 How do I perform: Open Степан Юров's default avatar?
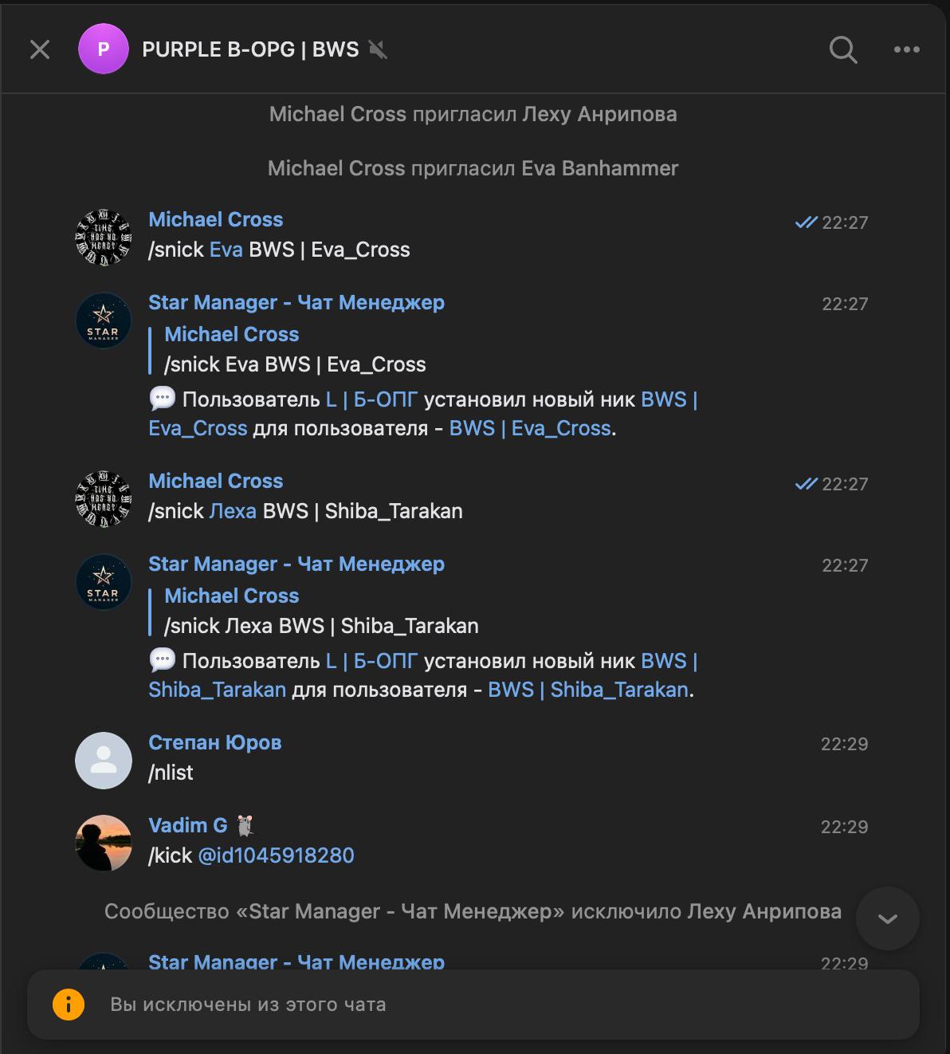click(x=104, y=760)
